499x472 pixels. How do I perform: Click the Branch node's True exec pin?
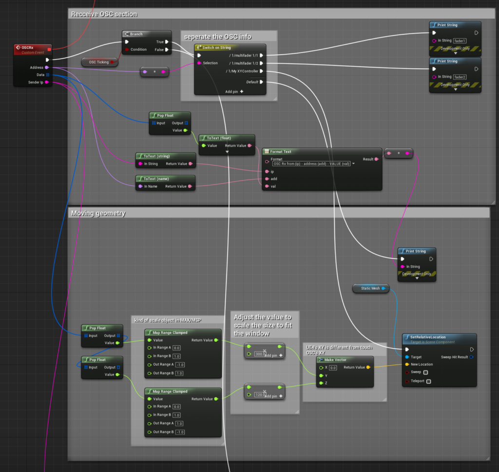click(x=167, y=42)
